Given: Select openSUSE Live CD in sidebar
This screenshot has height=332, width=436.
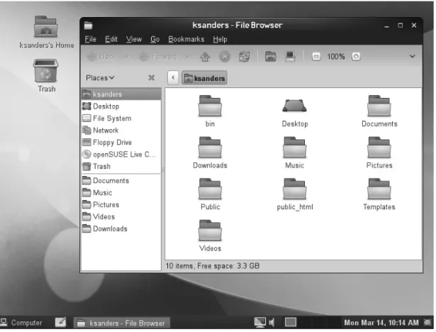Looking at the screenshot, I should (x=121, y=155).
